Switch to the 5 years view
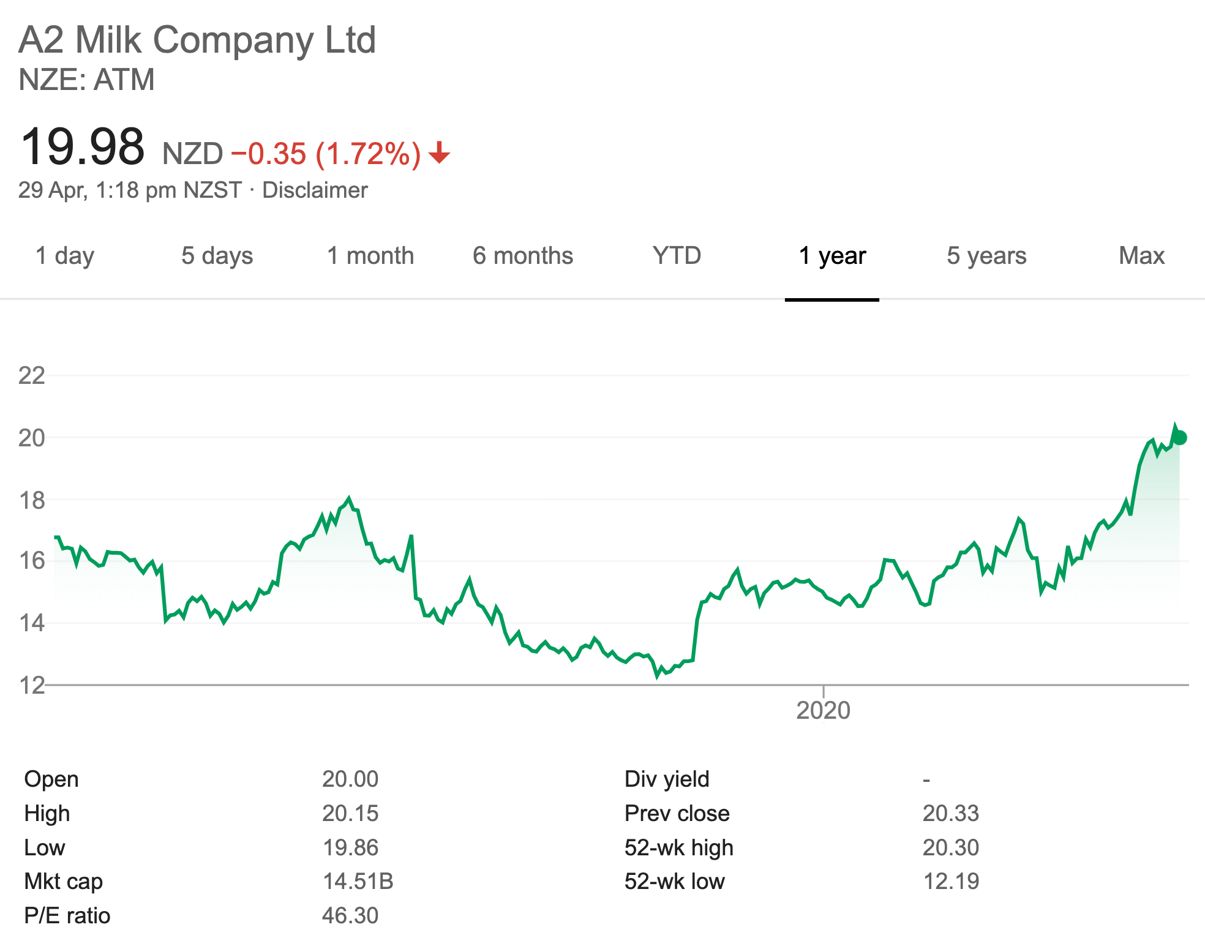Viewport: 1205px width, 949px height. (x=986, y=256)
